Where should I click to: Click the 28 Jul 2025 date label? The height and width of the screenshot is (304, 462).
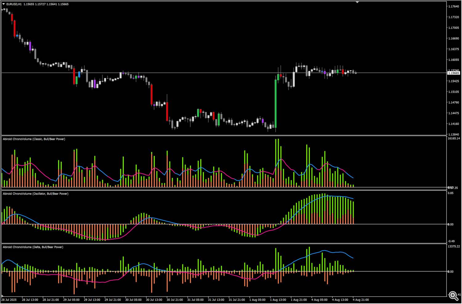(9, 300)
